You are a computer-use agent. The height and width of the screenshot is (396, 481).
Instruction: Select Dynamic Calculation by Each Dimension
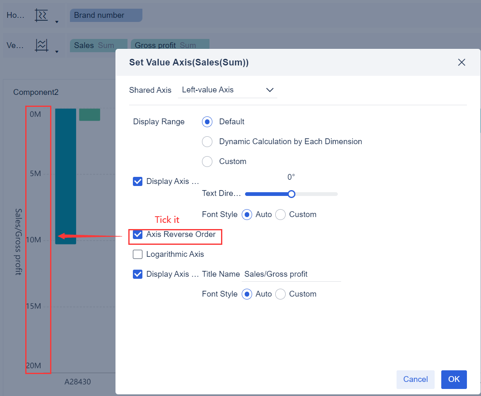tap(207, 141)
